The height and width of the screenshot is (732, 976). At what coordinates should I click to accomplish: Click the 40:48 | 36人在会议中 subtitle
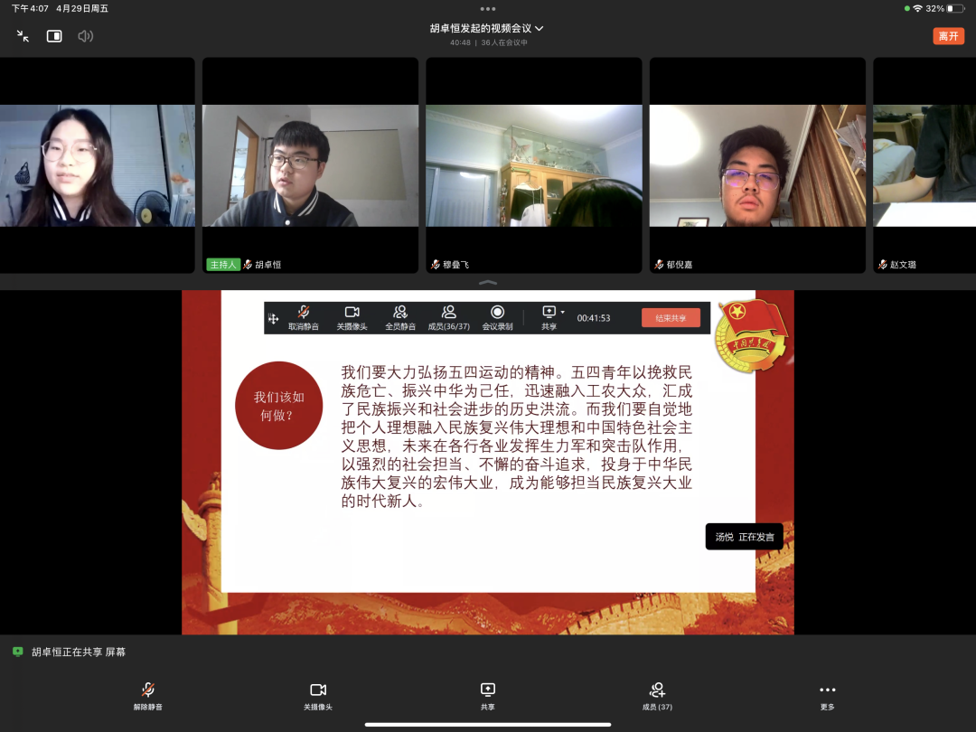[489, 43]
